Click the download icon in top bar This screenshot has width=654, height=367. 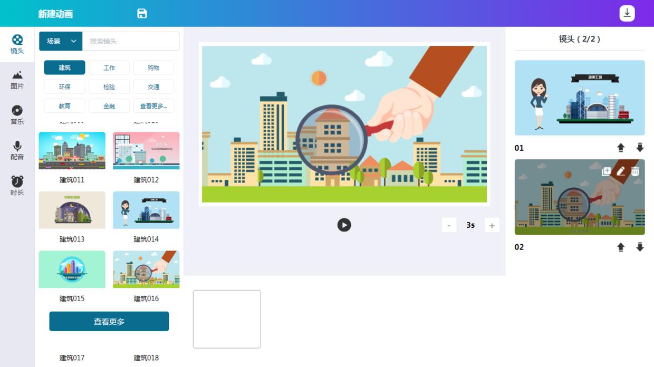(627, 13)
